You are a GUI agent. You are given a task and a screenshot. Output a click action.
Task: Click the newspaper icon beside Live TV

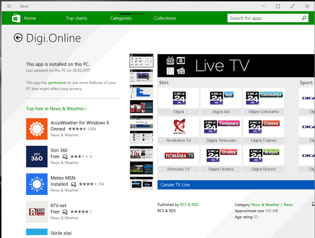(x=181, y=71)
